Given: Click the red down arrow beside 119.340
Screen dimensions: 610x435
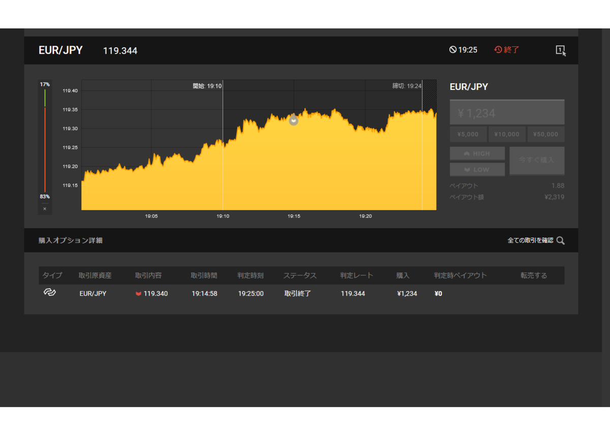Looking at the screenshot, I should point(138,294).
